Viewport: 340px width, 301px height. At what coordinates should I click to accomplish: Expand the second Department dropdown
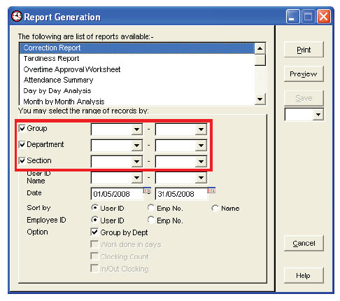click(201, 146)
